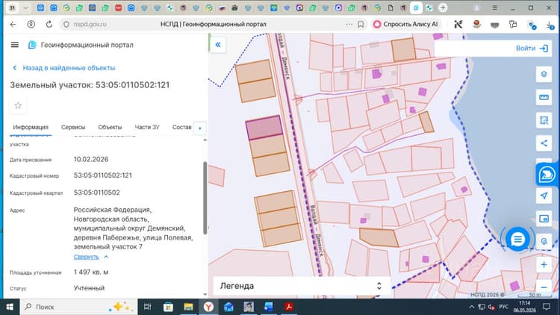Zoom out on the map with minus
This screenshot has width=560, height=315.
544,287
